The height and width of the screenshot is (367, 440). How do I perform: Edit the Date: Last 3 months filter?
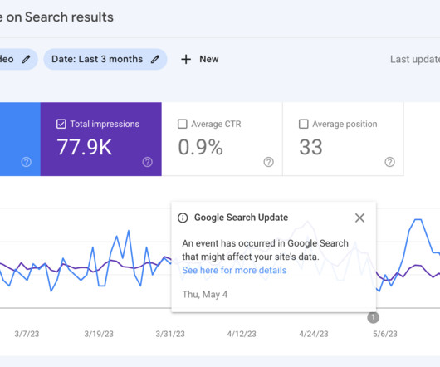point(155,59)
